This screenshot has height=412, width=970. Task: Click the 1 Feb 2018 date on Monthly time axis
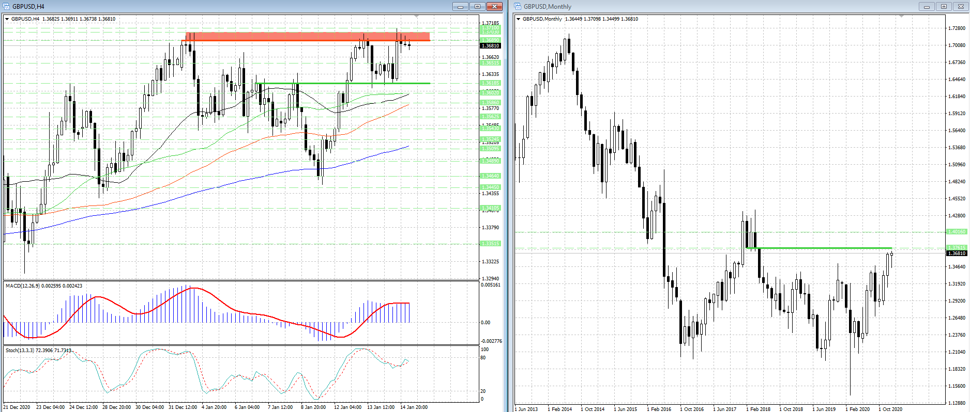(x=758, y=409)
